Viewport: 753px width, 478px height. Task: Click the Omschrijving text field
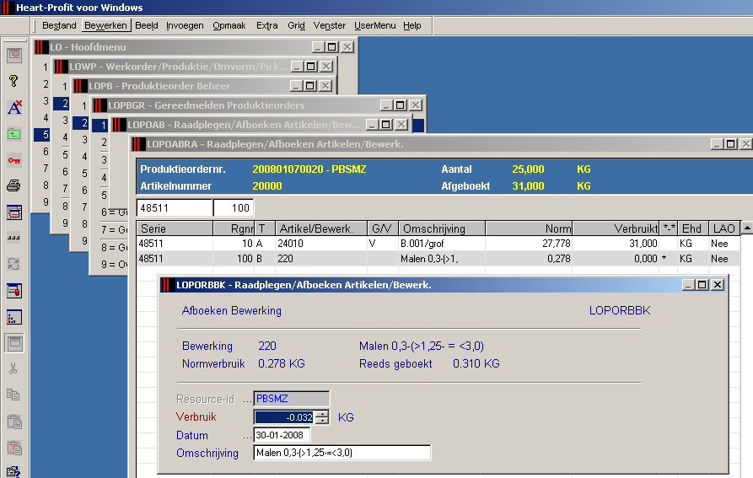pos(342,453)
